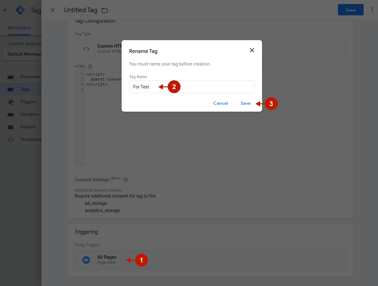
Task: Click the Triggers circle icon in sidebar
Action: 11,102
